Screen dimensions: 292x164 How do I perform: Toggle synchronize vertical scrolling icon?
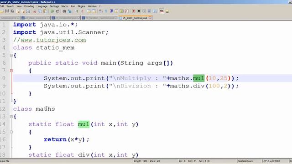[89, 11]
